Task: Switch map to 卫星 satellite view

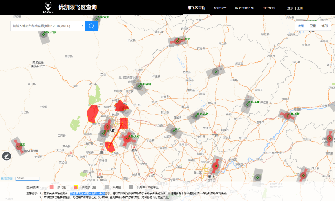Action: pyautogui.click(x=313, y=26)
